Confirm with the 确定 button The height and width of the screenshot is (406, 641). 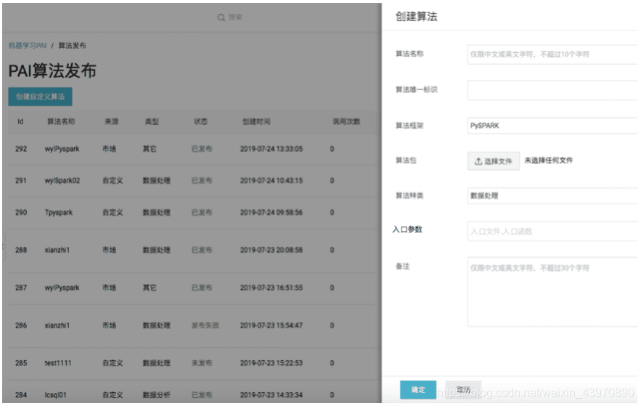418,389
